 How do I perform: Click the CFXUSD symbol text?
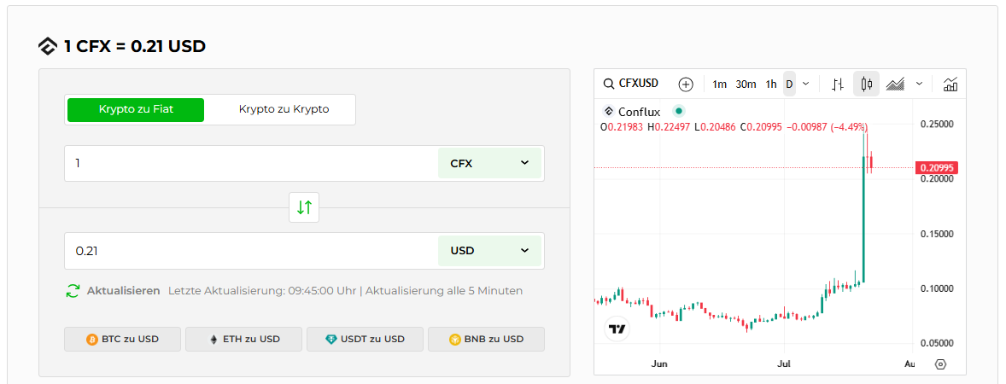point(639,84)
